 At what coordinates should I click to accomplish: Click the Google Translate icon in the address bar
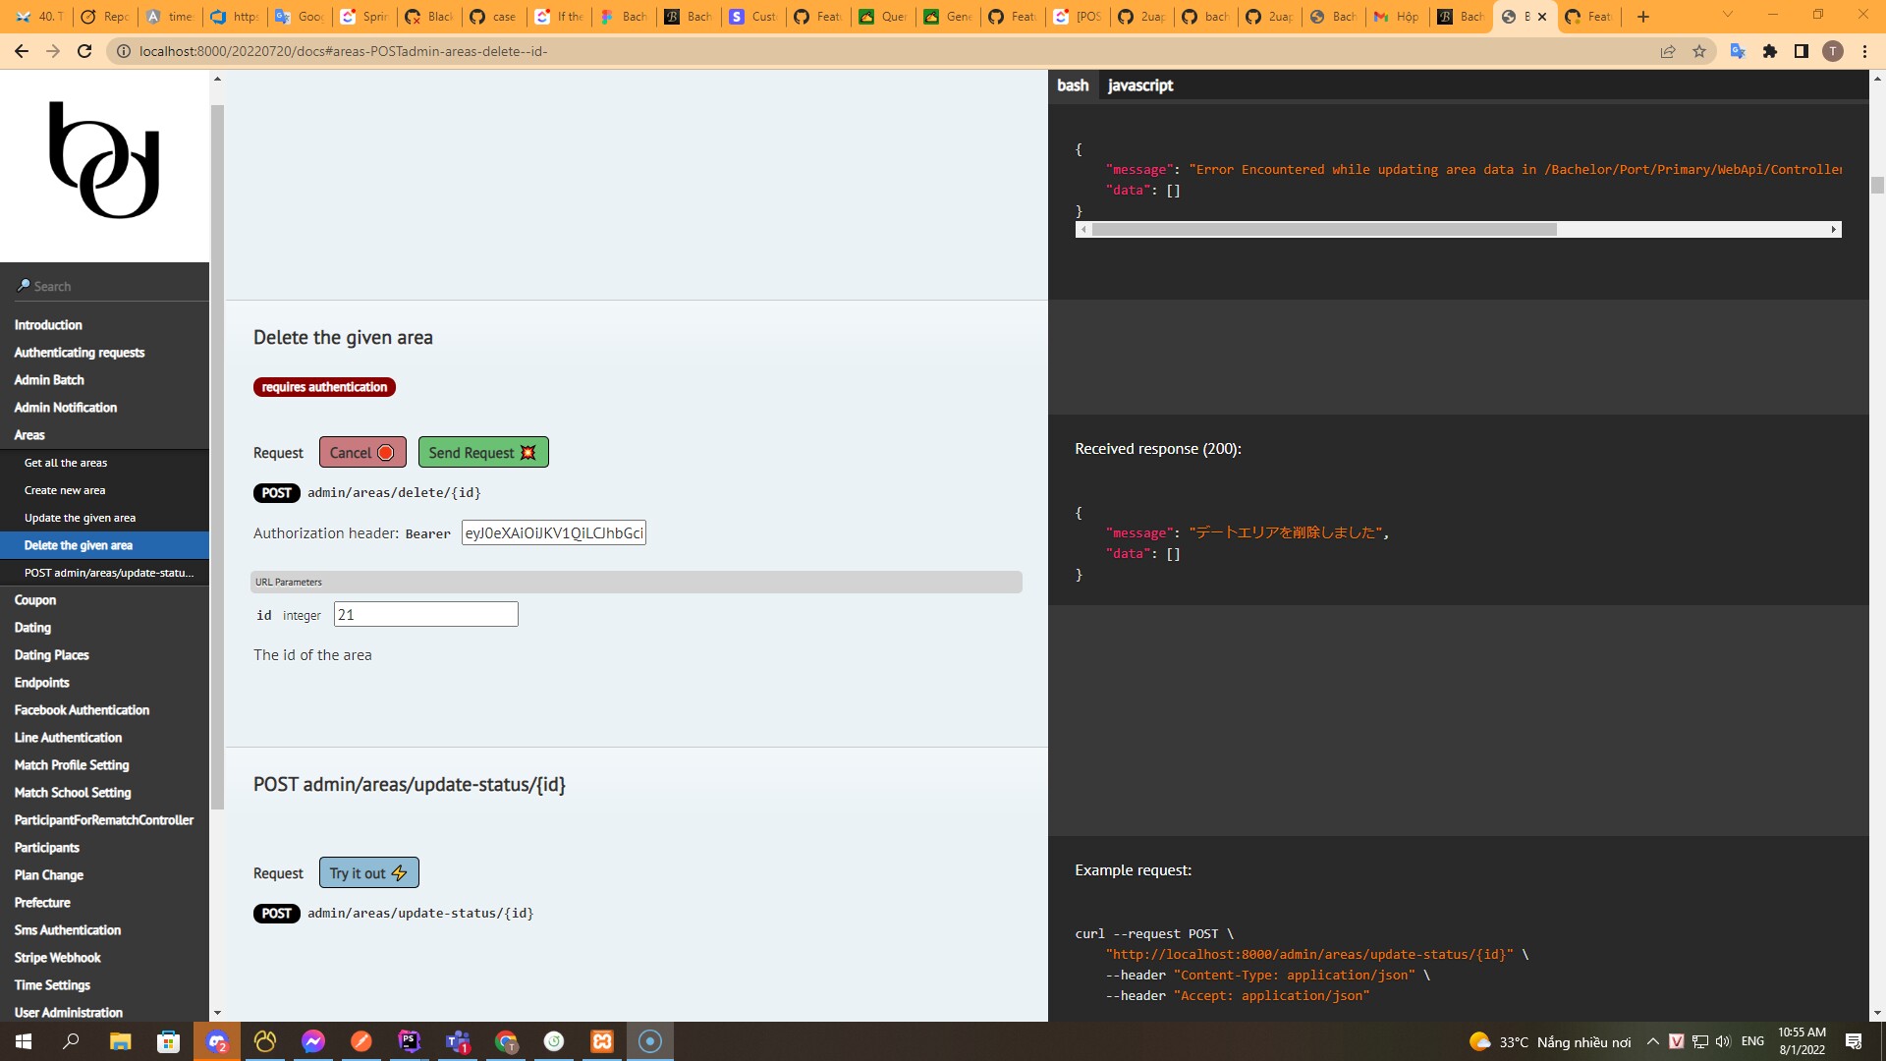point(1737,51)
